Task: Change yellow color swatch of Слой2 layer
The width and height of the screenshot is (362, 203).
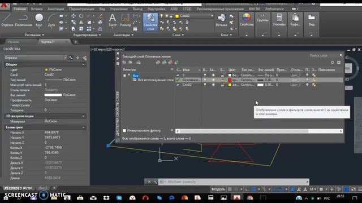Action: pos(230,85)
